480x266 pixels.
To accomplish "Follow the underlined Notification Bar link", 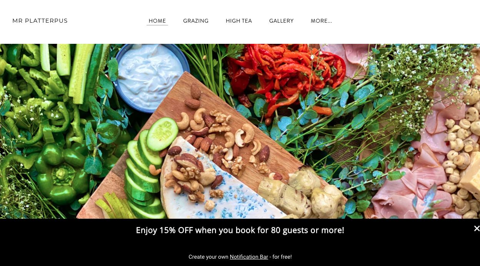I will tap(249, 257).
